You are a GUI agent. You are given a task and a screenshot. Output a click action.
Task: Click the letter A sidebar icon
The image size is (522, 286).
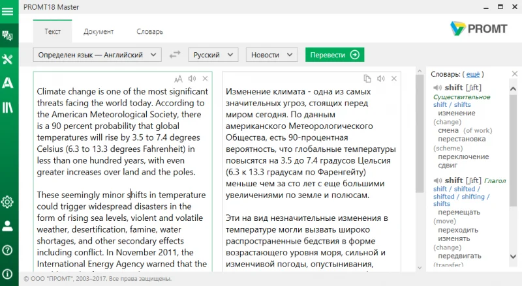click(7, 83)
